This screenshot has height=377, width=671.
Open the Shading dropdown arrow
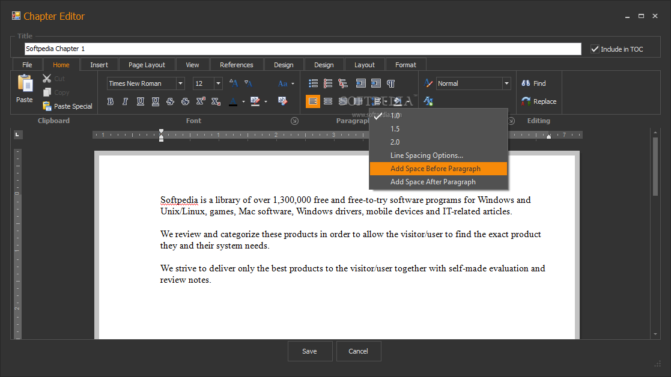[408, 101]
